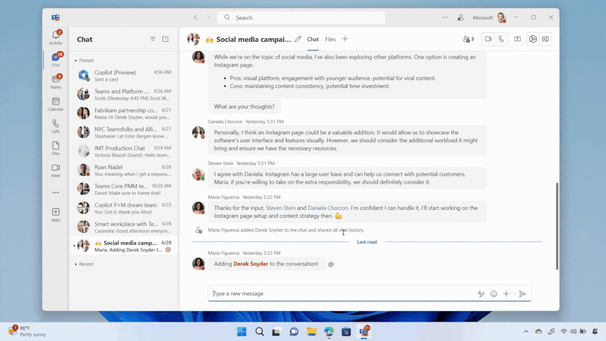Open the Calls icon in sidebar

tap(56, 126)
